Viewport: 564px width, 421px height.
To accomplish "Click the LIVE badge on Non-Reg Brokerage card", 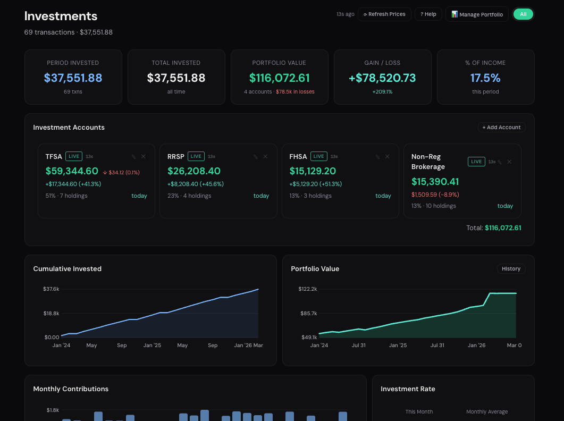I will point(476,162).
